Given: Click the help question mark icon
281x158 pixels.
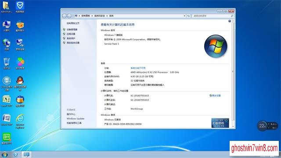Looking at the screenshot, I should (230, 21).
